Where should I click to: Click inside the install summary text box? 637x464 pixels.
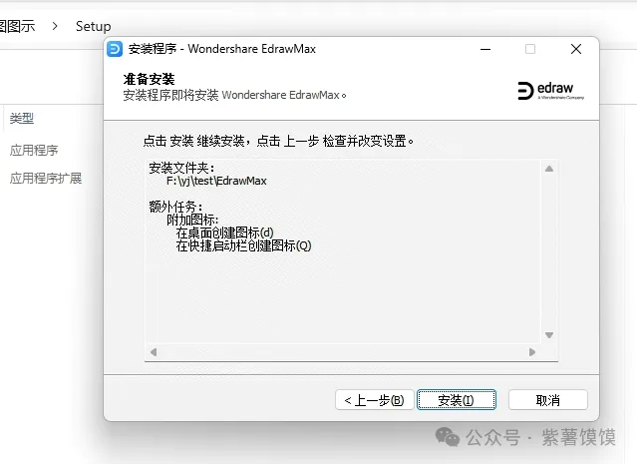click(x=339, y=289)
